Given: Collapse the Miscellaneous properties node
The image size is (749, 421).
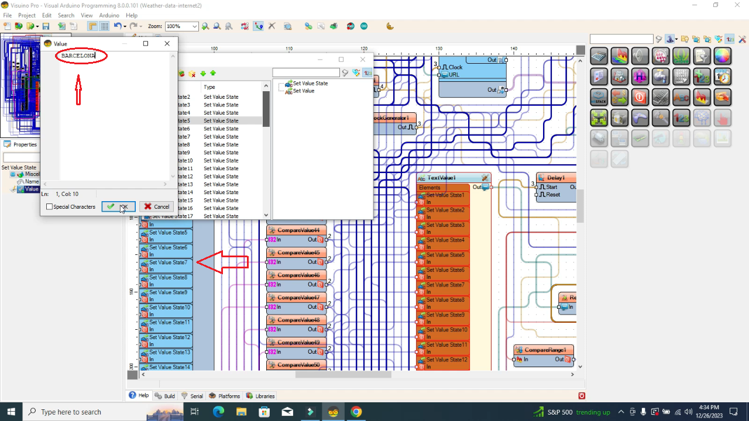Looking at the screenshot, I should click(13, 174).
